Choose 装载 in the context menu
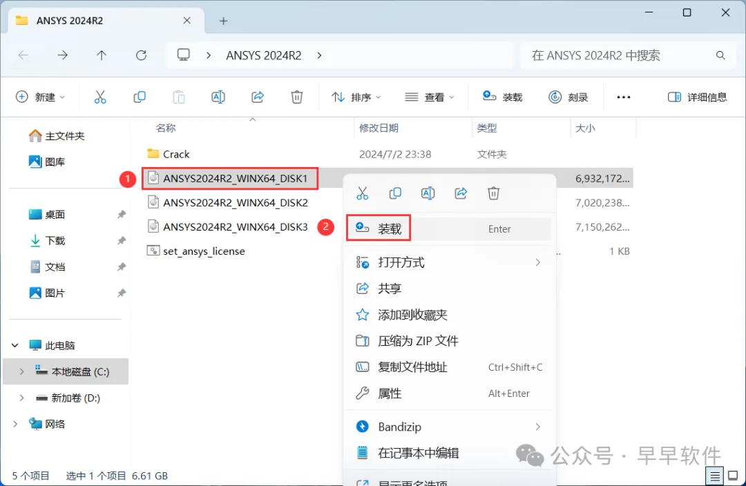The width and height of the screenshot is (746, 486). [449, 229]
